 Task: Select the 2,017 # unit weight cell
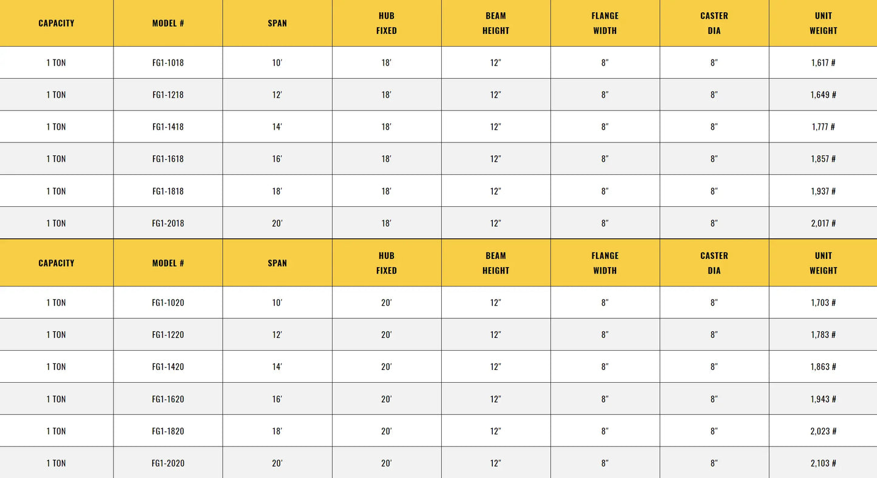pos(823,223)
